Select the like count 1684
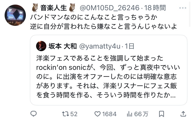 (x=109, y=114)
